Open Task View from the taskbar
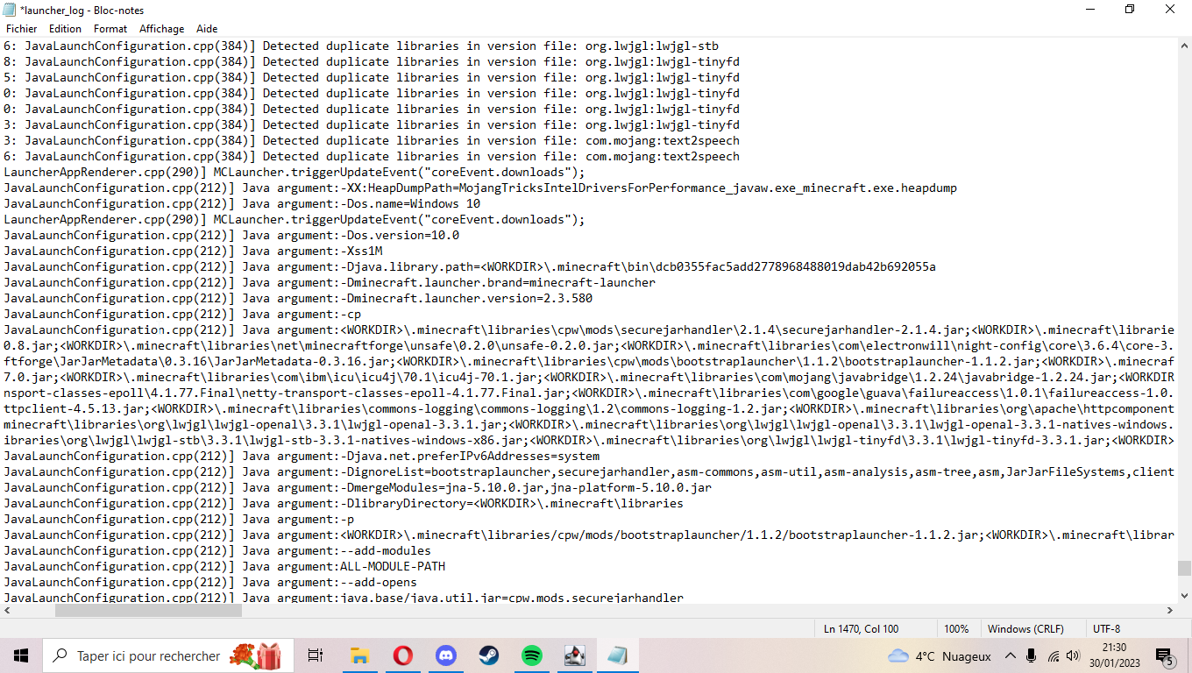The image size is (1192, 673). click(x=316, y=655)
